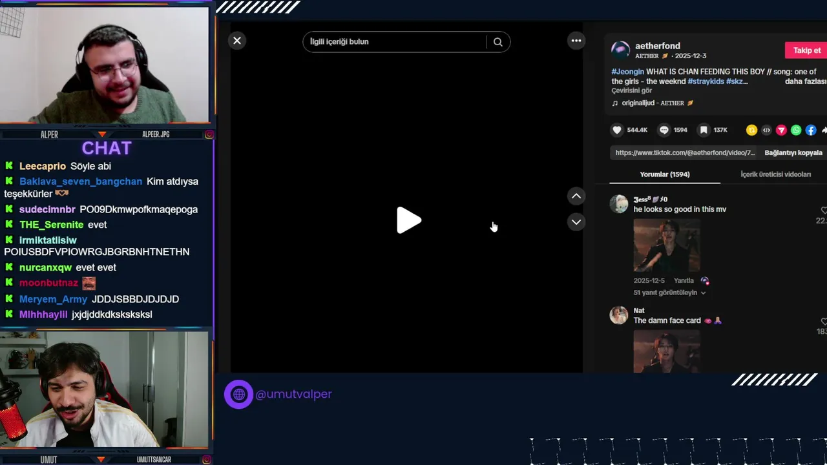Open image in Jess's comment

click(666, 245)
